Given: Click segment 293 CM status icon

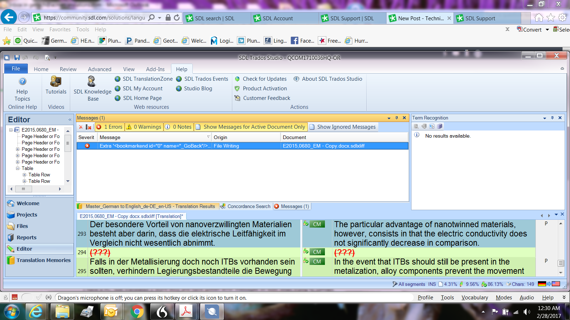Looking at the screenshot, I should pyautogui.click(x=306, y=224).
